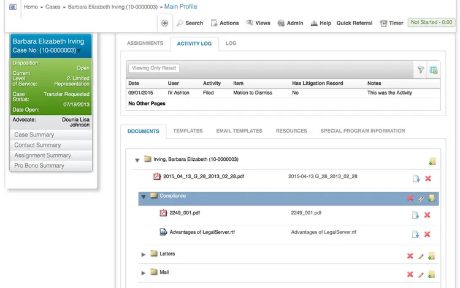Open the Admin menu
Viewport: 460px width, 288px height.
click(x=290, y=23)
